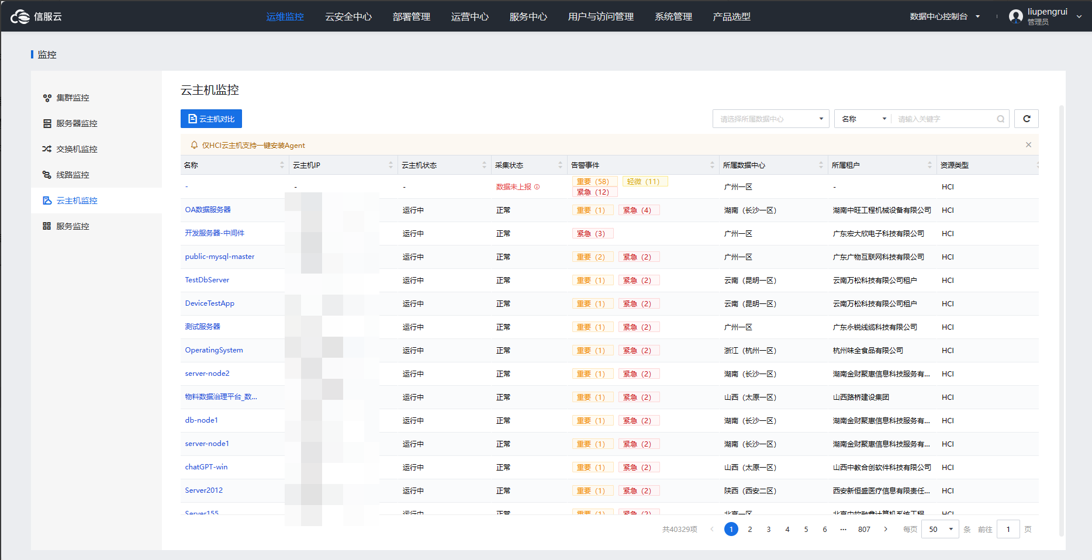
Task: Open the DeviceTestApp link
Action: click(210, 303)
